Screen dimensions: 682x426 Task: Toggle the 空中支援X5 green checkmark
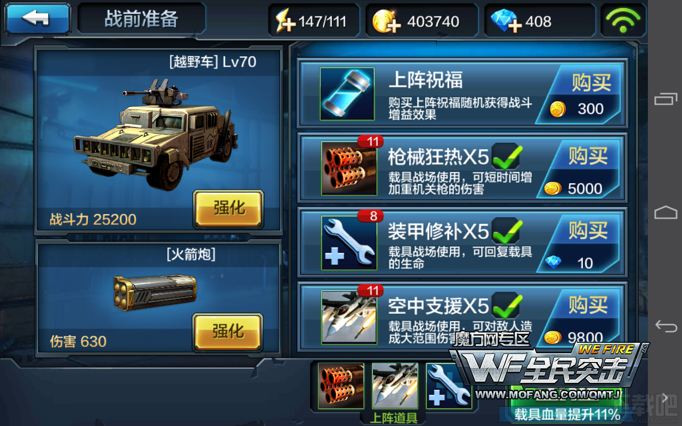pos(506,305)
